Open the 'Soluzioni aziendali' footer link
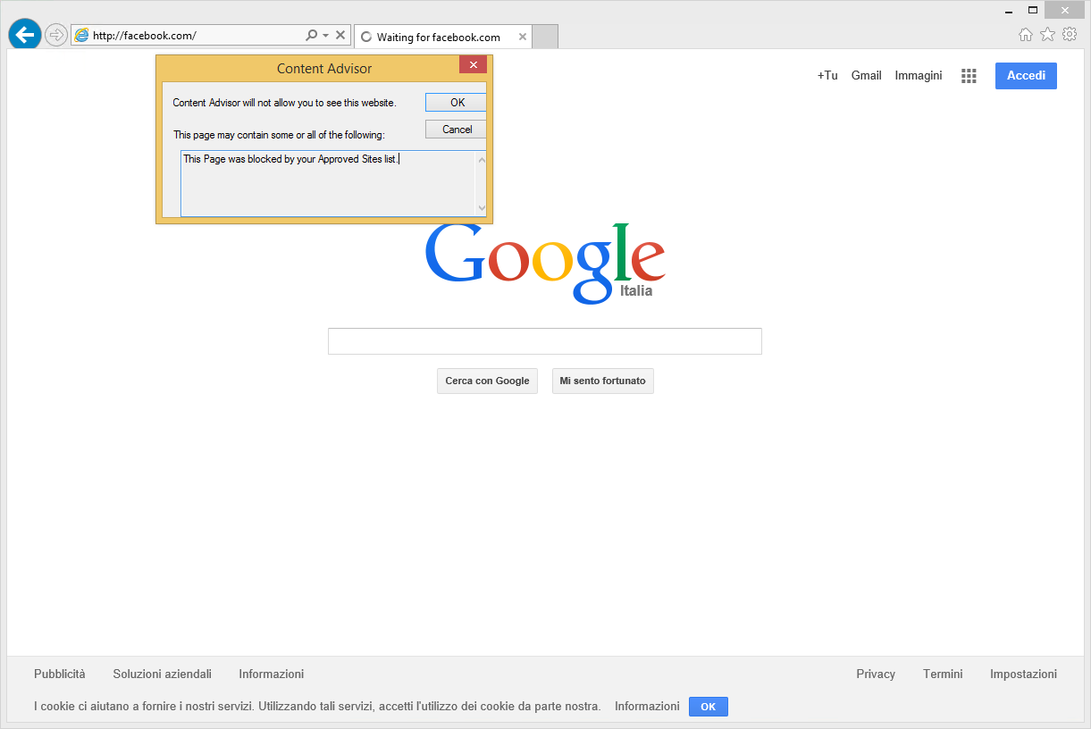The width and height of the screenshot is (1091, 729). (163, 674)
